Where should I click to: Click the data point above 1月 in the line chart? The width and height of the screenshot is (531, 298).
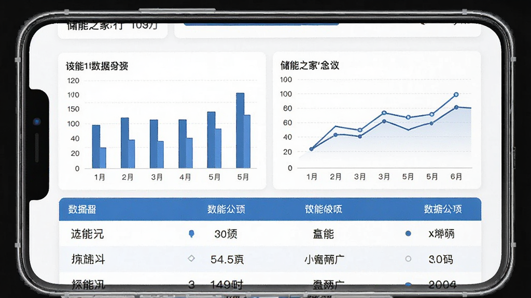point(311,149)
